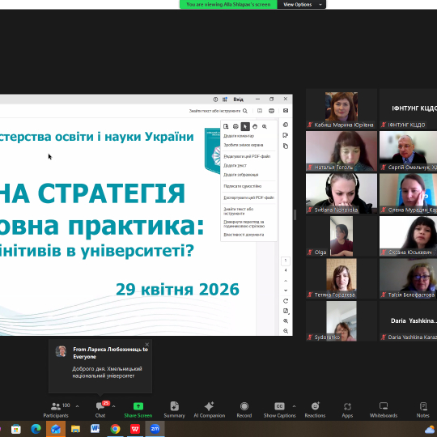Choose 'Додати коментар' menu item
This screenshot has height=437, width=437.
239,136
